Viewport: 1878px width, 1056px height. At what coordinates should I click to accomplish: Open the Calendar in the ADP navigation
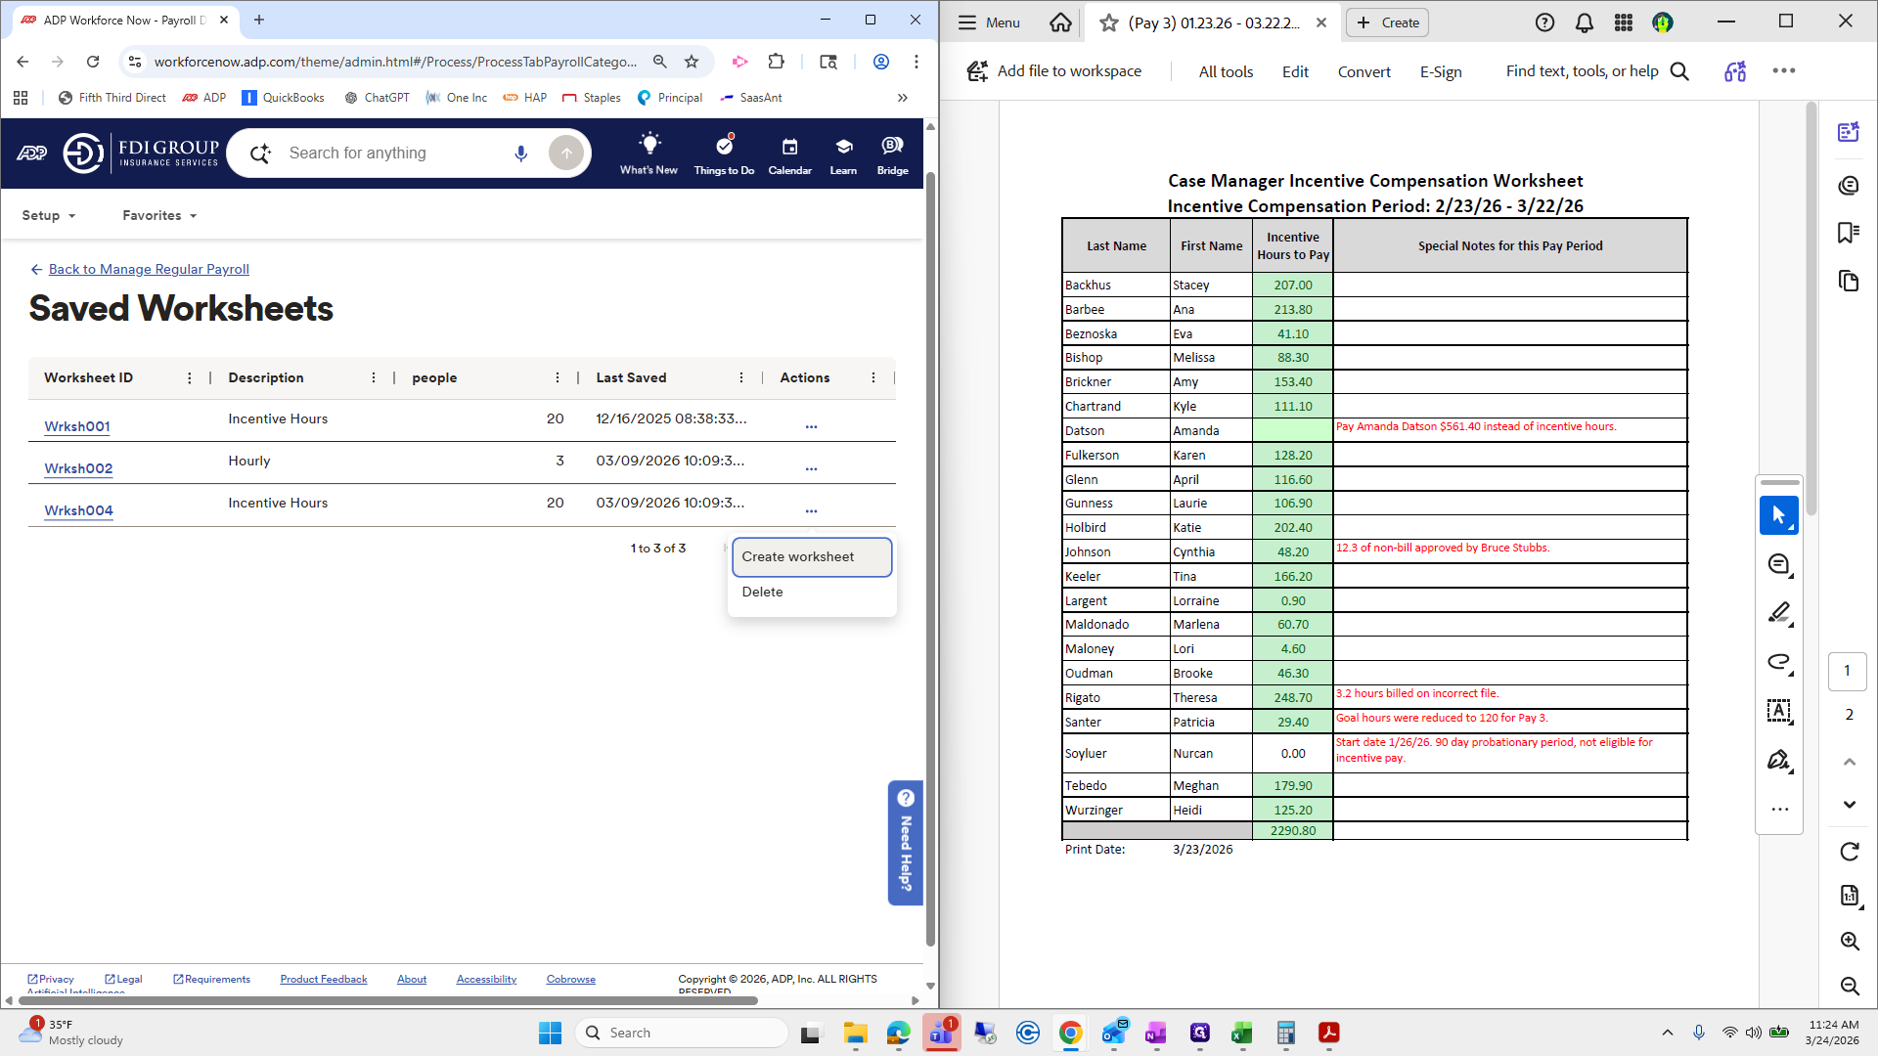(x=789, y=153)
